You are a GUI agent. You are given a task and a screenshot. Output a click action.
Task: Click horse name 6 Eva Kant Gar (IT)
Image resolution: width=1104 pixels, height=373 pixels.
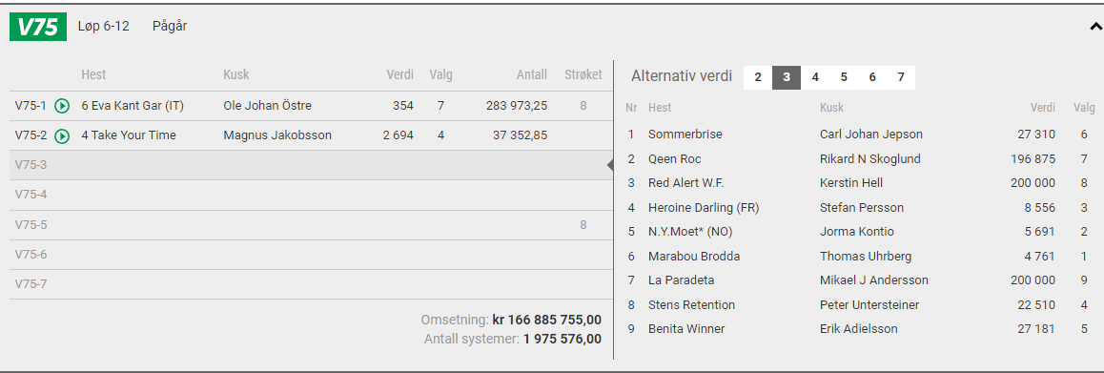tap(133, 106)
